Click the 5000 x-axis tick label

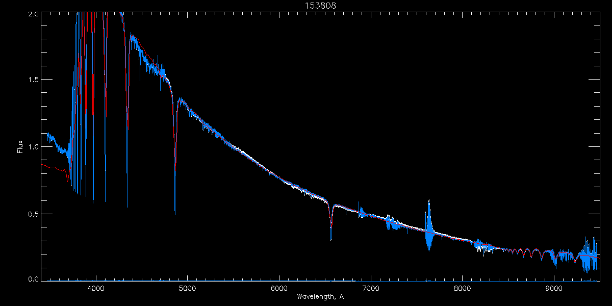(187, 288)
